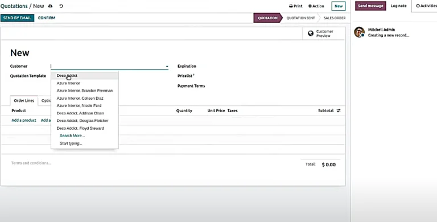Select the QUOTATION SENT status stage
Image resolution: width=437 pixels, height=222 pixels.
pyautogui.click(x=300, y=18)
